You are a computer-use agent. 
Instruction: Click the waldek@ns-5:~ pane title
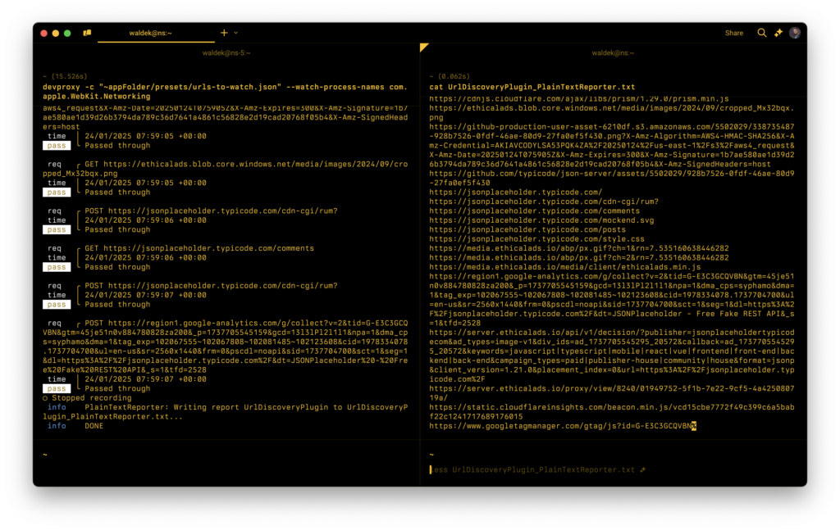point(227,51)
